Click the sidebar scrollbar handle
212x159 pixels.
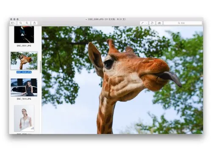point(40,67)
